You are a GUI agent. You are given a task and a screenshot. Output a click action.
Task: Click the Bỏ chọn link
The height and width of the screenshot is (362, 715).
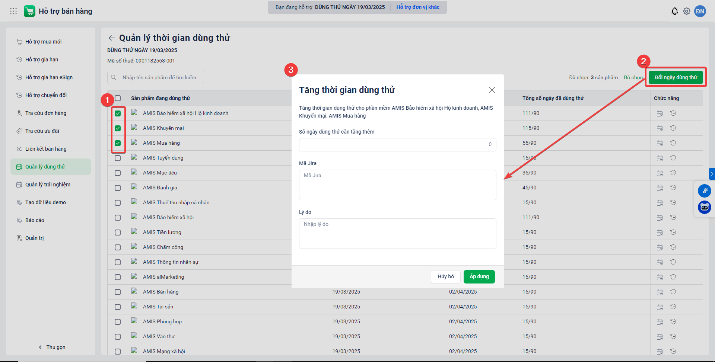click(x=633, y=77)
